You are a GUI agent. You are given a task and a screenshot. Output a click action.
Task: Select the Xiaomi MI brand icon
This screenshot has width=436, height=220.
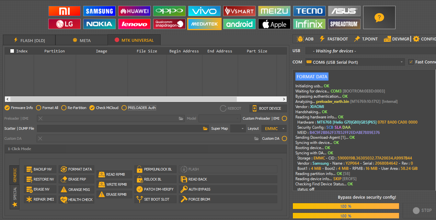click(x=64, y=11)
